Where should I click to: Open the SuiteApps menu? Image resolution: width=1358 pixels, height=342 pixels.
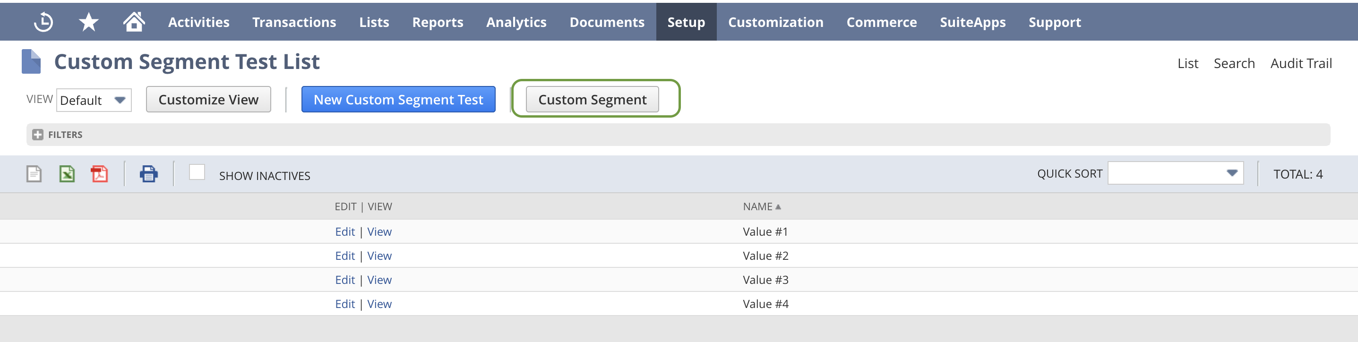tap(972, 22)
